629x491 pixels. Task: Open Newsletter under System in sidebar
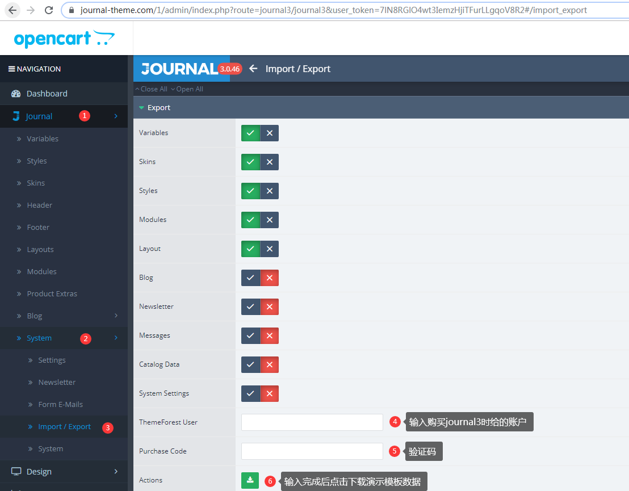pos(57,382)
